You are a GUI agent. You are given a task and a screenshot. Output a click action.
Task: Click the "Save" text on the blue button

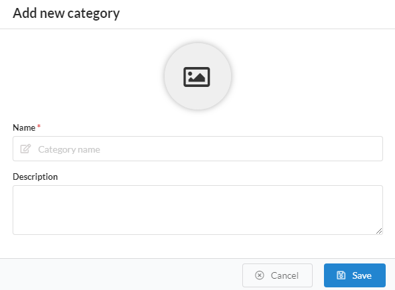(362, 275)
